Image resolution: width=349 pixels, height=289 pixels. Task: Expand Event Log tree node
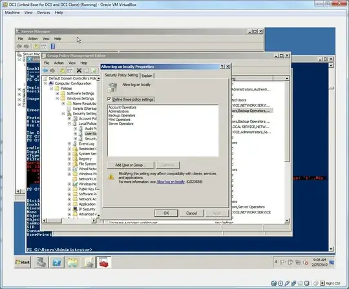(69, 144)
